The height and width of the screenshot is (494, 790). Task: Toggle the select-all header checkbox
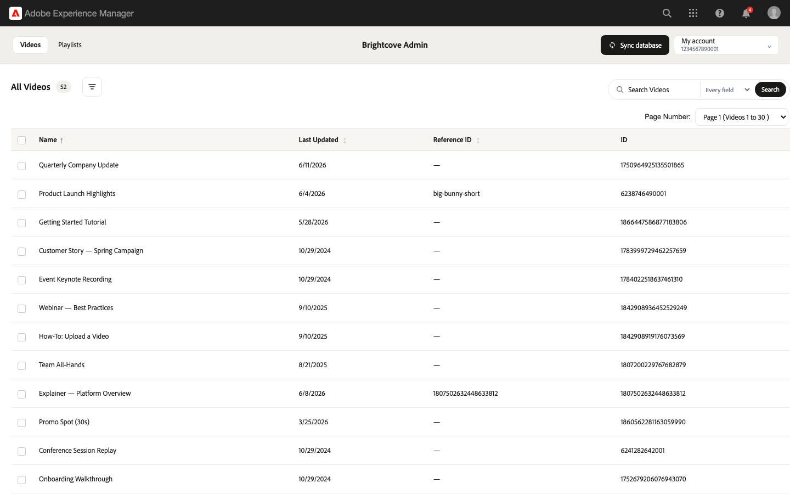click(x=22, y=140)
